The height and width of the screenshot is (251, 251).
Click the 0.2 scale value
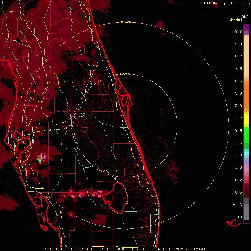coord(238,180)
